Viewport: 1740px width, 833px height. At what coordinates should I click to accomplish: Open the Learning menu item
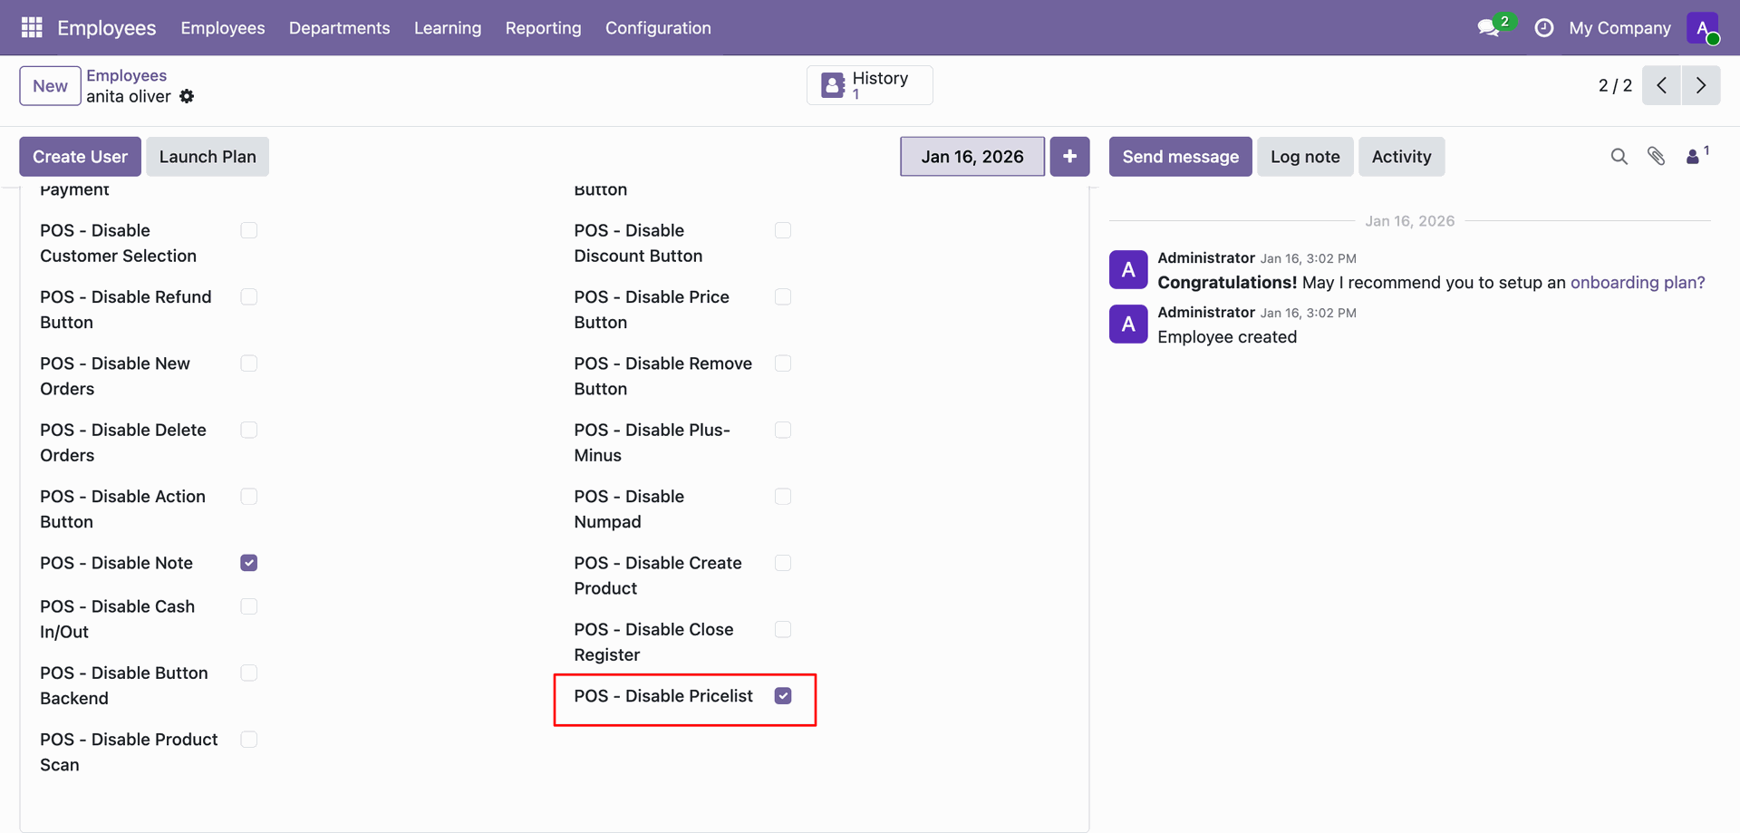[448, 28]
